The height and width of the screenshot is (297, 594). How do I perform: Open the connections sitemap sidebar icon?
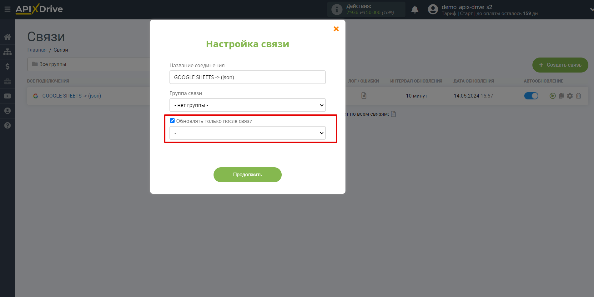point(8,52)
